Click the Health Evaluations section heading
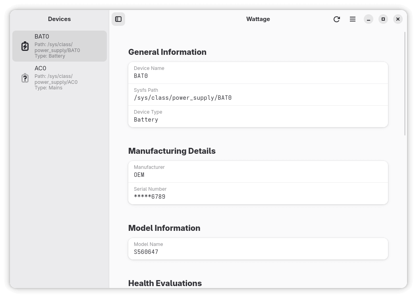Viewport: 417px width, 298px height. (165, 283)
